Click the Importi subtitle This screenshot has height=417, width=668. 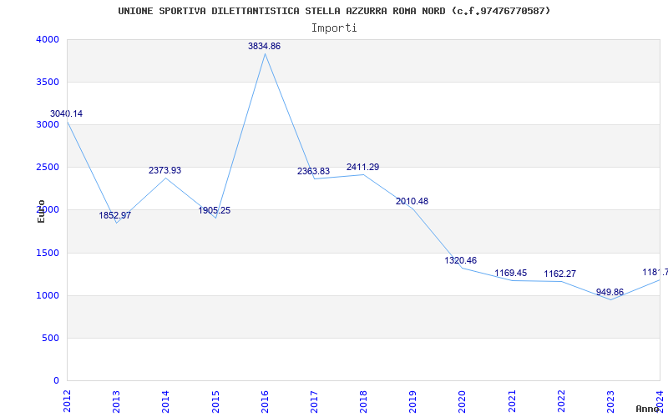pyautogui.click(x=334, y=28)
